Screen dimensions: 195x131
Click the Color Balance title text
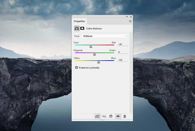click(94, 28)
